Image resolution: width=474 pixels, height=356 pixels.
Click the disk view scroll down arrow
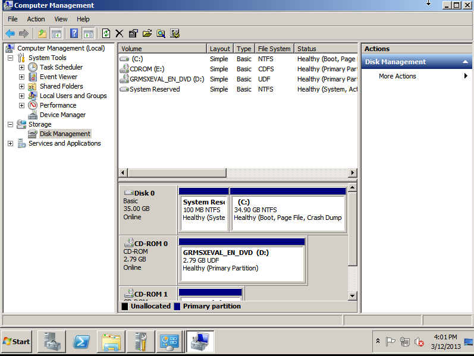click(x=352, y=296)
